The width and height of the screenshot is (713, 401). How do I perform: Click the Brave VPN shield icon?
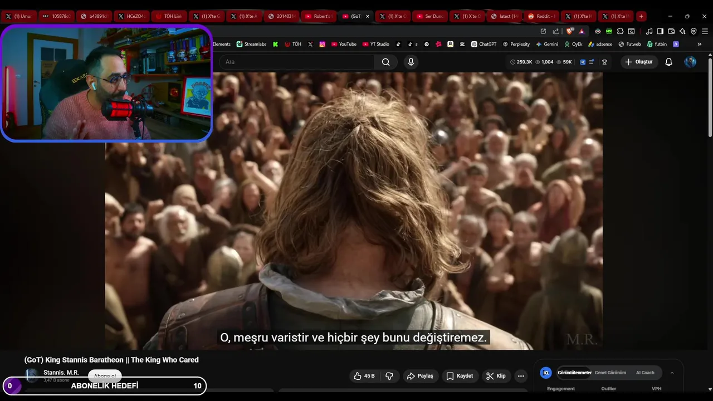click(694, 31)
